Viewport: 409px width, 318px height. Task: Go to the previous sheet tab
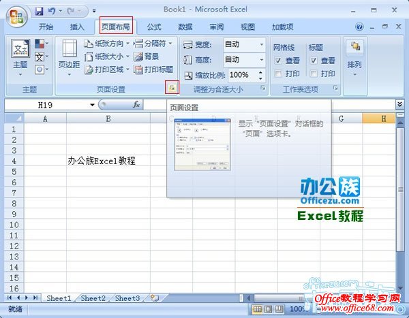click(18, 298)
